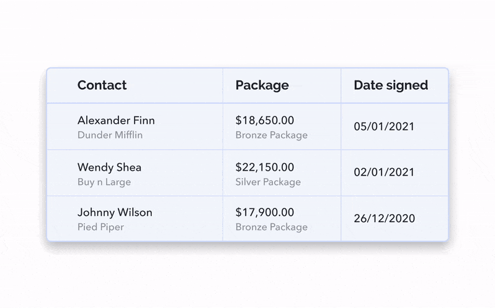Click the Dunder Mifflin company label
The height and width of the screenshot is (308, 495).
110,135
